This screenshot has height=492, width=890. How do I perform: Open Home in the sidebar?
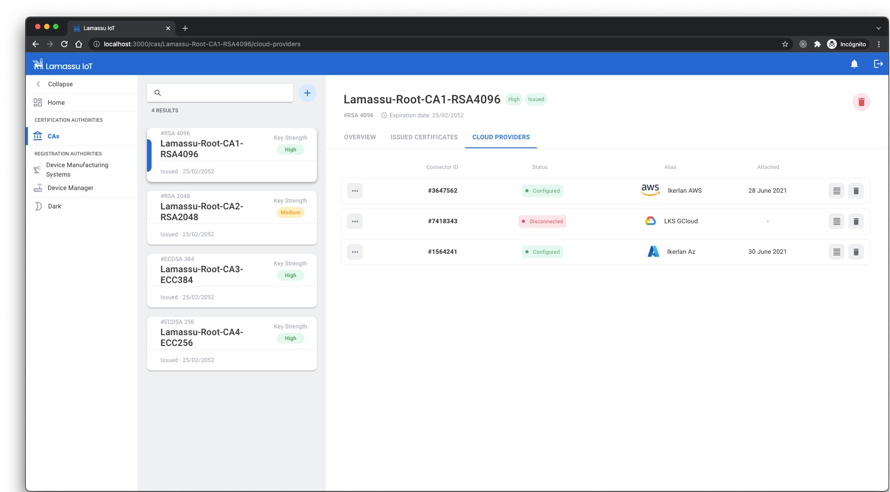pyautogui.click(x=82, y=102)
